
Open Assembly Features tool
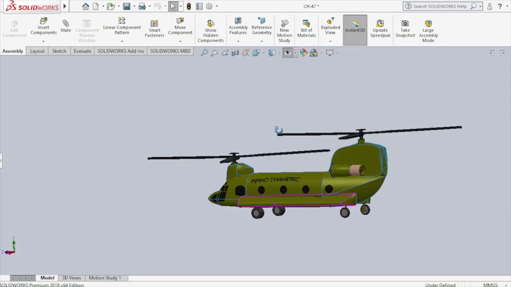238,26
